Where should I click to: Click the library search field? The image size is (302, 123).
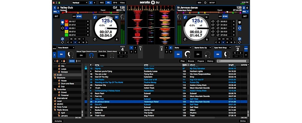point(233,61)
